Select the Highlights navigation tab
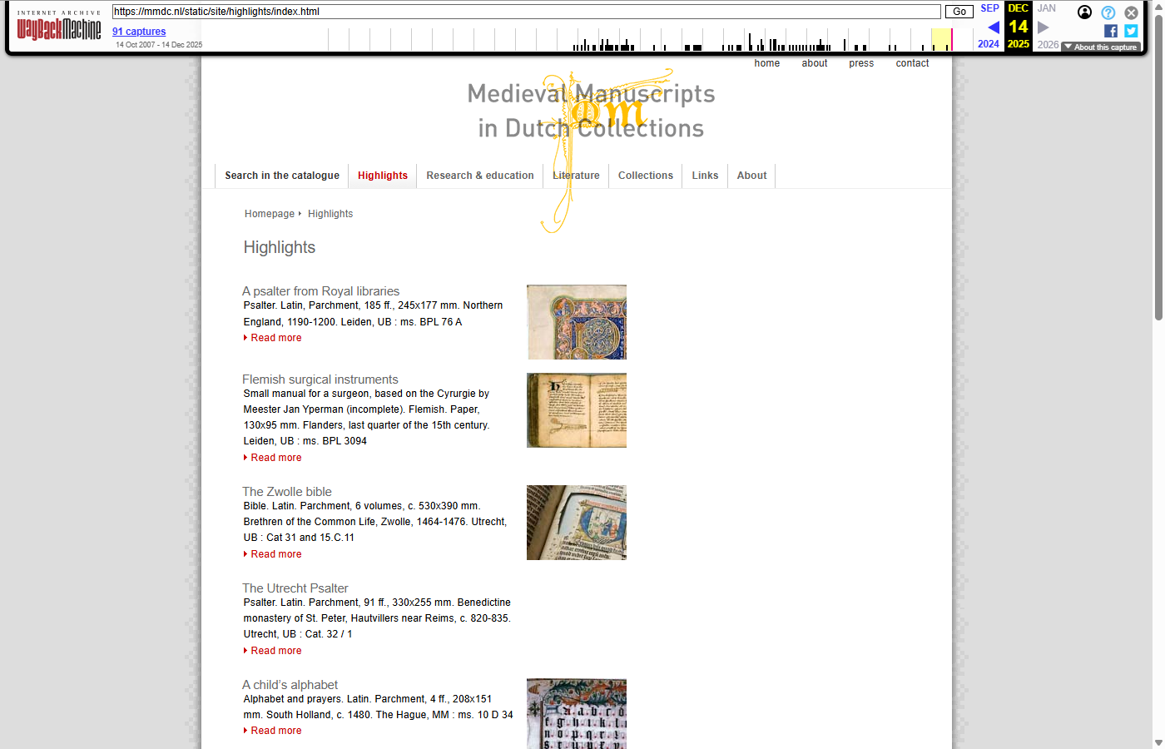Screen dimensions: 1165x749 tap(382, 176)
